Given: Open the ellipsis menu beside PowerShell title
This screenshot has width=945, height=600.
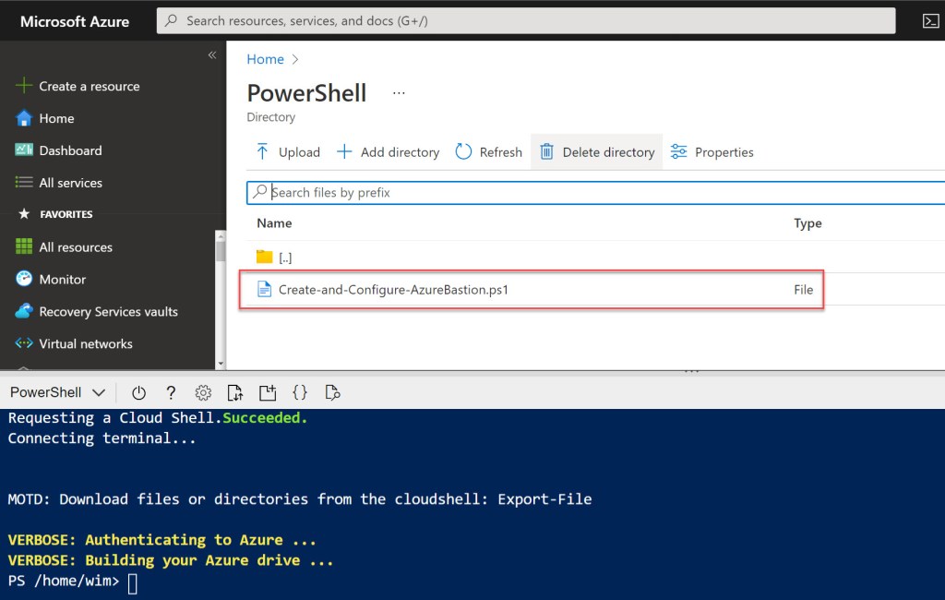Looking at the screenshot, I should point(399,93).
